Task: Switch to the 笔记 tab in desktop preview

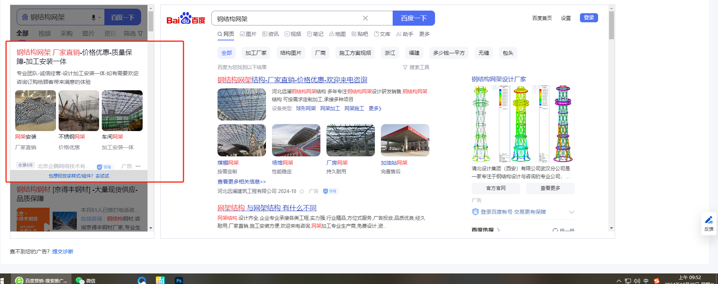Action: [315, 34]
